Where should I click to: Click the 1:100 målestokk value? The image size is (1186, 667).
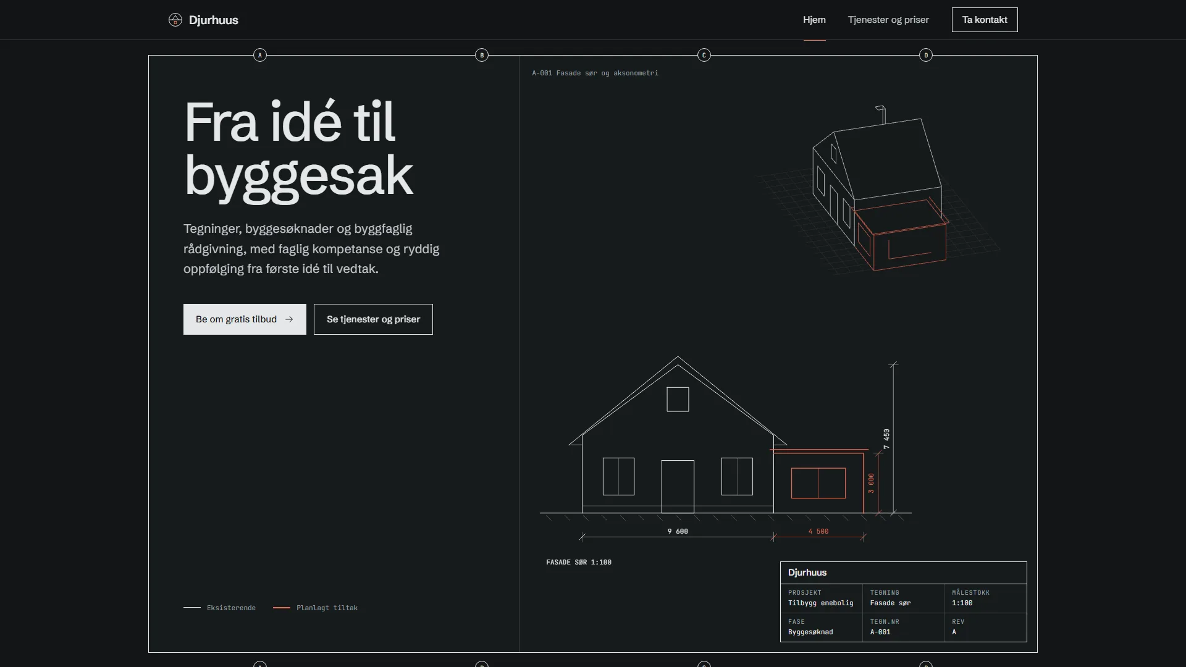[x=962, y=603]
